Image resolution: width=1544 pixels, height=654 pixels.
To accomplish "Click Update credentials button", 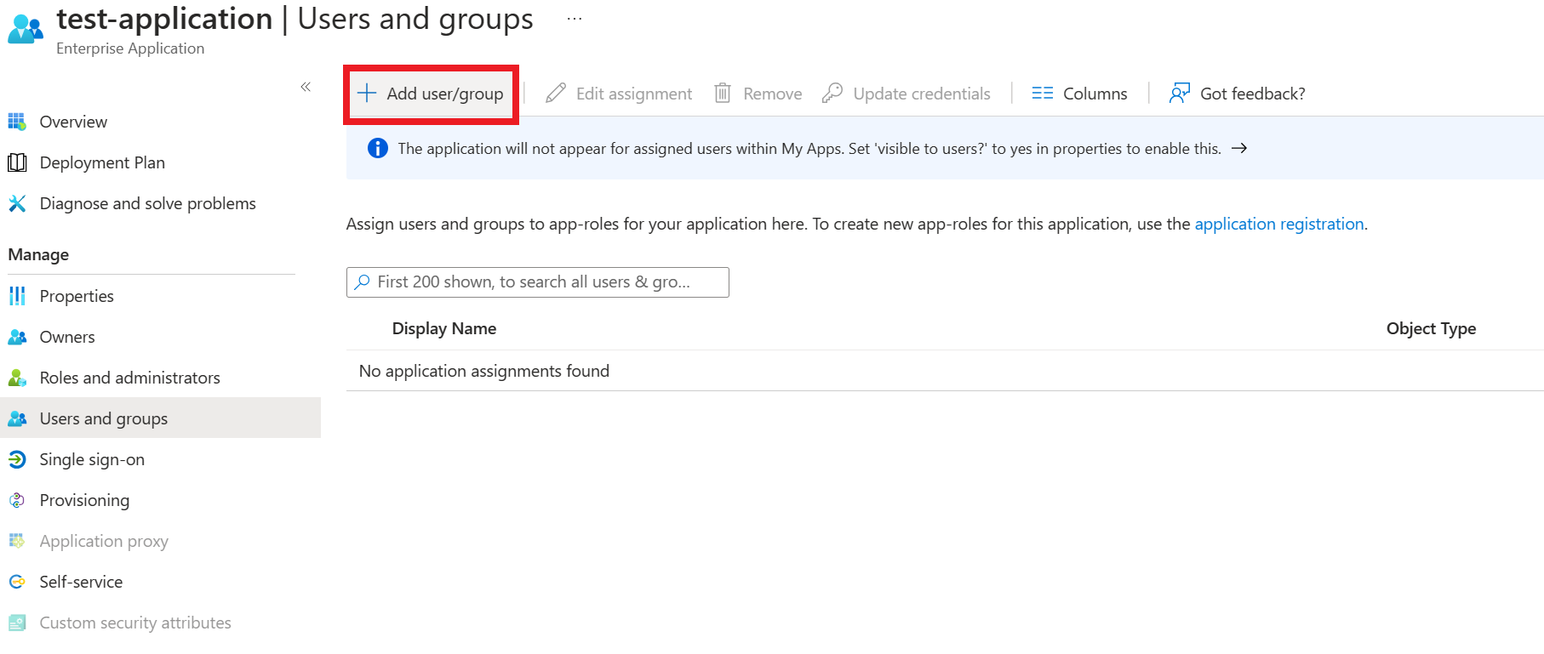I will click(906, 94).
